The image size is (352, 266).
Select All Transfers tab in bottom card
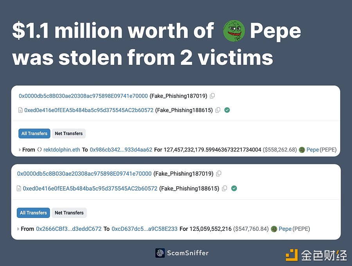[x=33, y=212]
